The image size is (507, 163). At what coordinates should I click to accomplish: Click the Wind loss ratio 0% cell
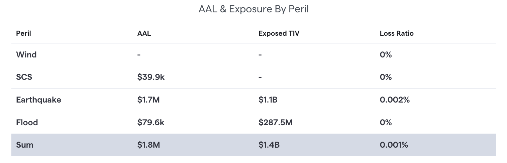point(386,55)
